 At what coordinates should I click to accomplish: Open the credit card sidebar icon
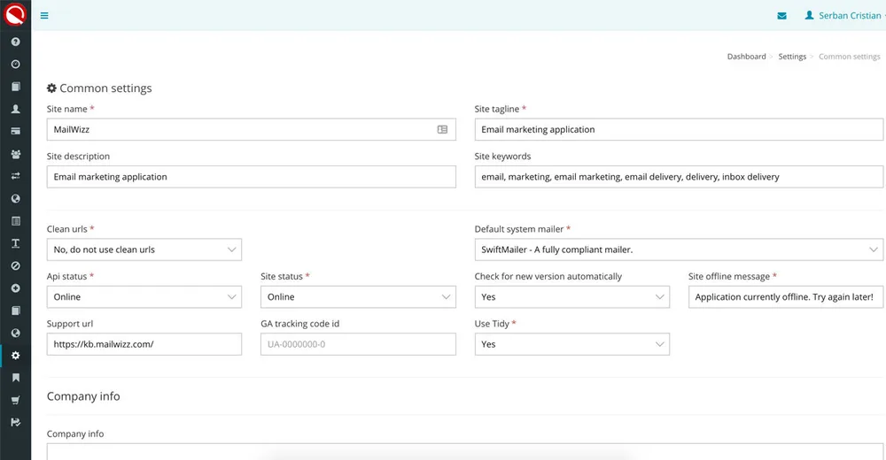pos(16,131)
